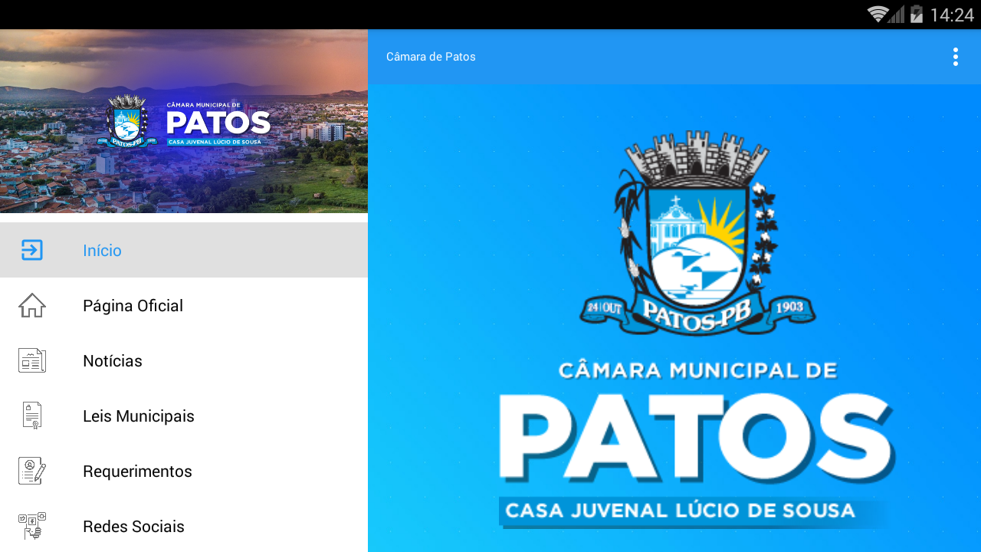Tap the document icon beside Leis Municipais
This screenshot has width=981, height=552.
click(x=32, y=416)
